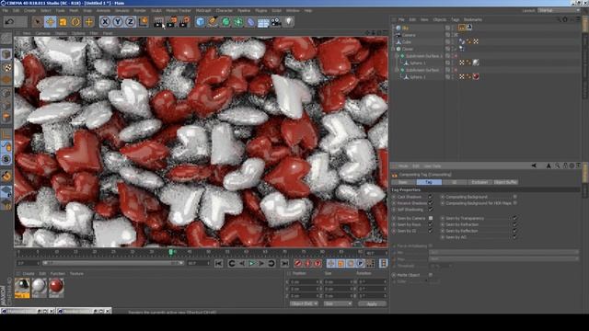
Task: Click the Spline pen tool icon
Action: point(213,22)
